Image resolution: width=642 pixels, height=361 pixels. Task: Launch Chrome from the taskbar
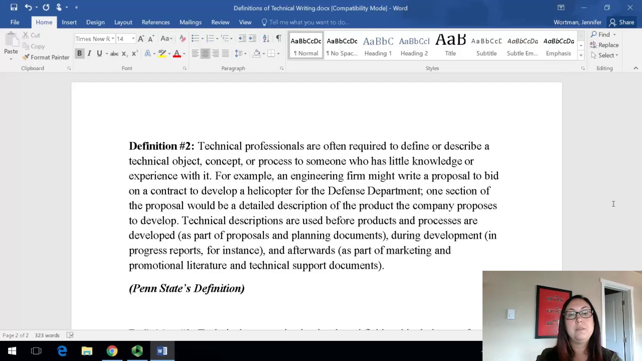coord(112,351)
